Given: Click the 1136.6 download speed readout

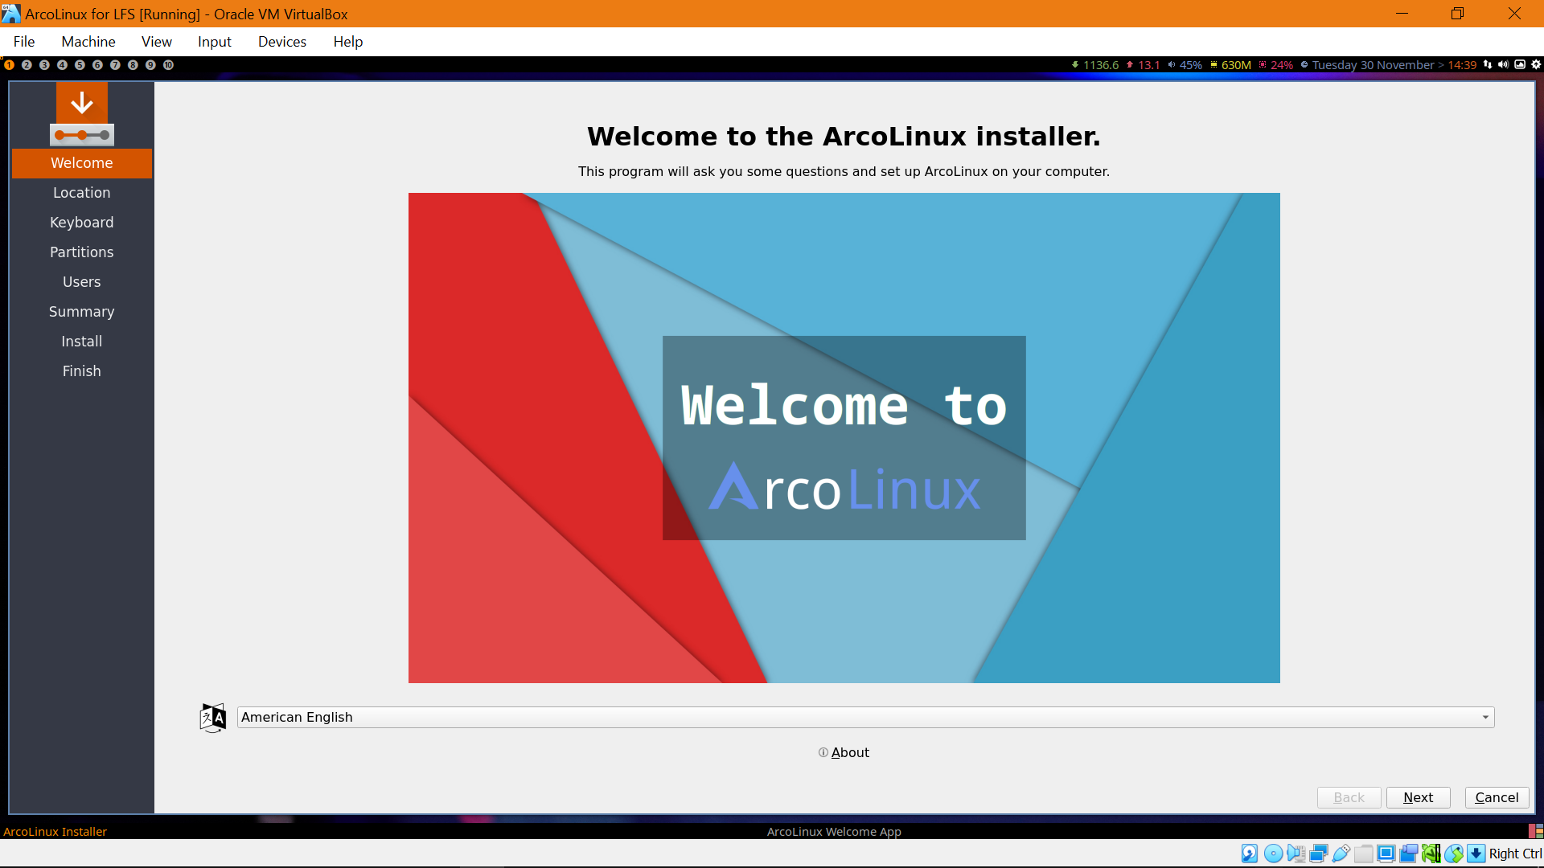Looking at the screenshot, I should (x=1101, y=65).
